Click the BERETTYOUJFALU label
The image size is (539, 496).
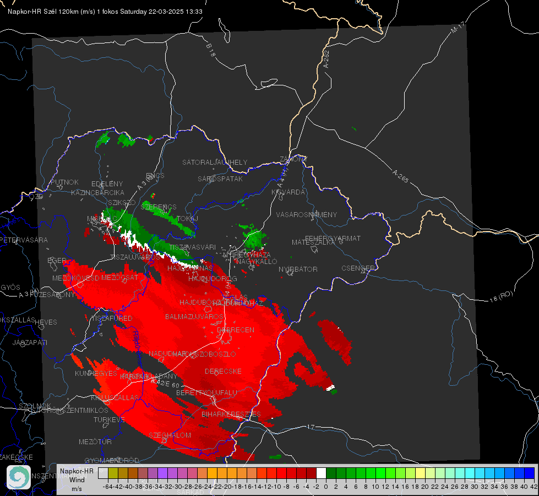coord(206,393)
